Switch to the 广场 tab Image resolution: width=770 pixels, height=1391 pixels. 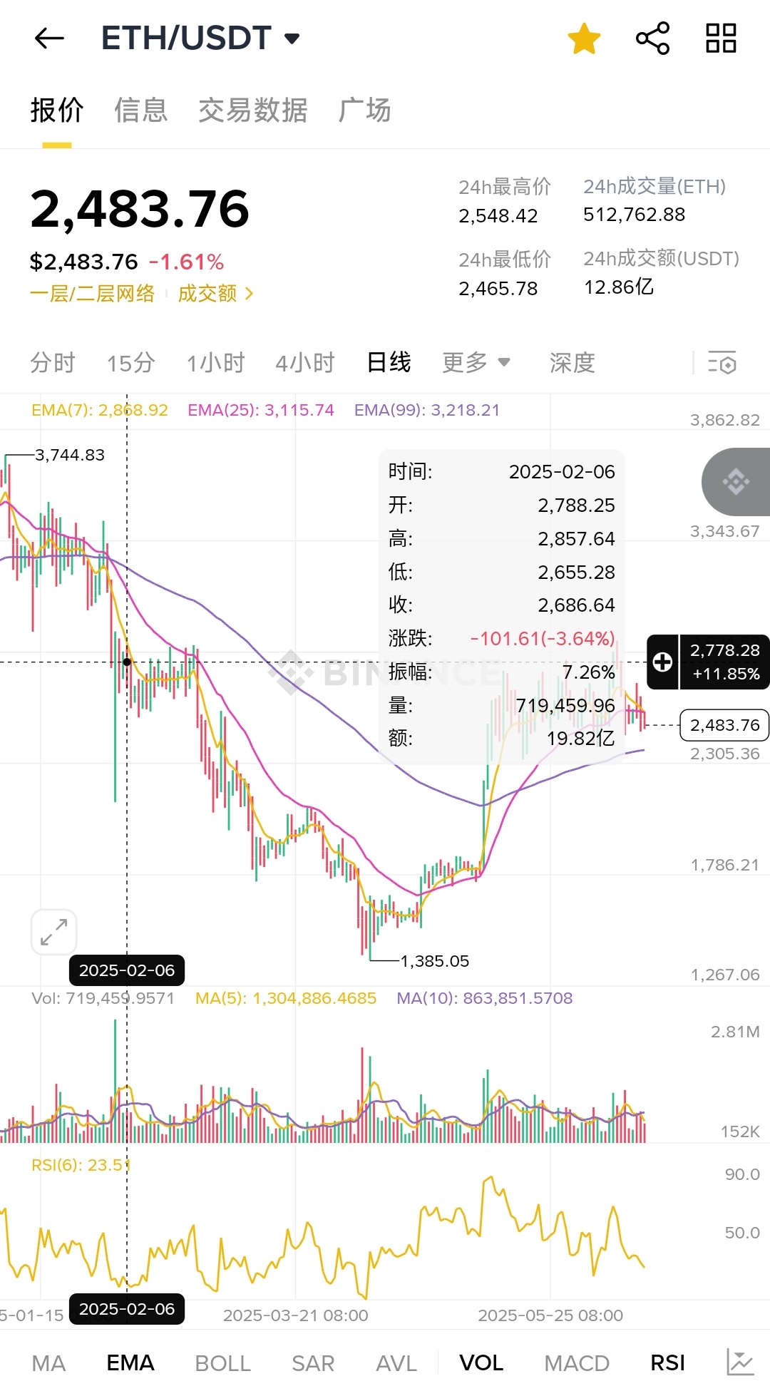click(x=364, y=111)
